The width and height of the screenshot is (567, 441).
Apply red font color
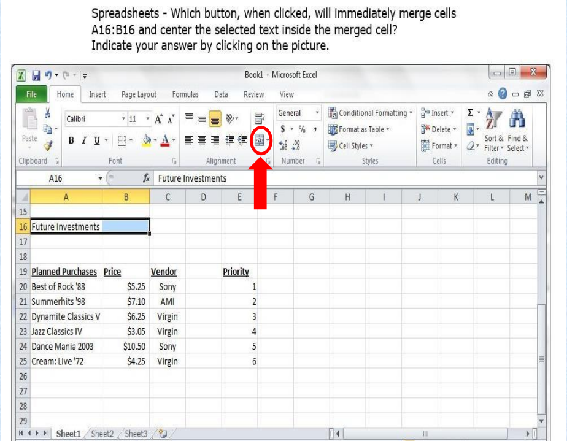(x=165, y=140)
